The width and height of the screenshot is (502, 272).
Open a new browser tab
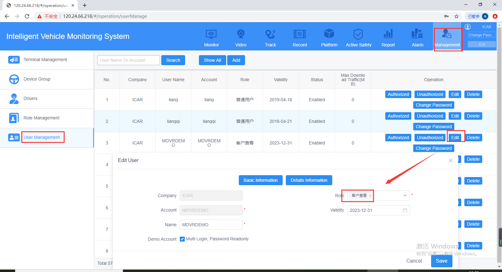[85, 5]
